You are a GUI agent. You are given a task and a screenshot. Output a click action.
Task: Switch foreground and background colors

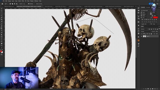(2, 50)
